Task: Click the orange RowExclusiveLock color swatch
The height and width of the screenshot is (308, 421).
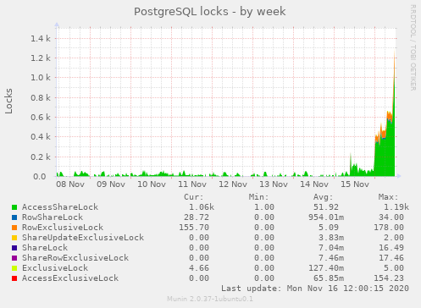Action: click(14, 228)
